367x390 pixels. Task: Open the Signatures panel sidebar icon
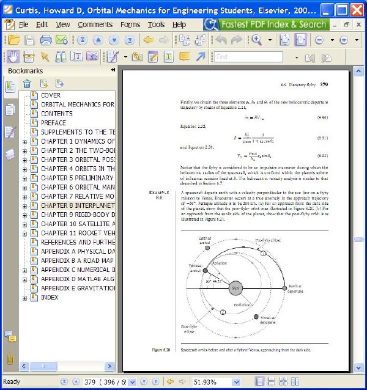point(10,132)
